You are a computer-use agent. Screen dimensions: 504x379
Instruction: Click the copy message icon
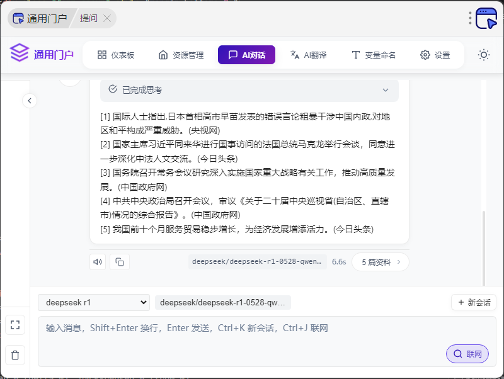tap(120, 262)
